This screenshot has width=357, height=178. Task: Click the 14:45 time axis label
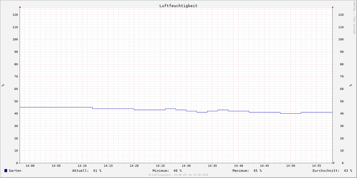pos(264,166)
